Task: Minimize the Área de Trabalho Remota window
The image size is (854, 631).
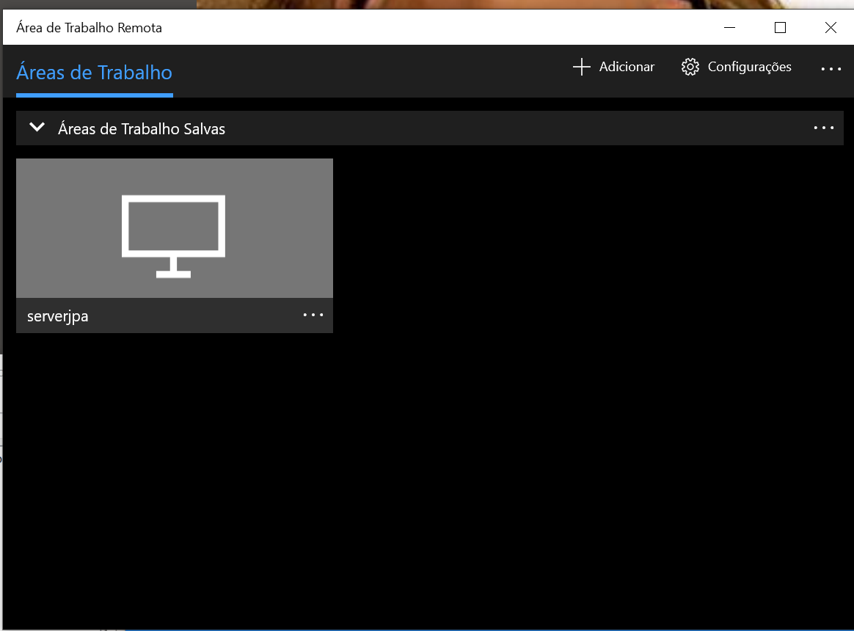Action: coord(729,28)
